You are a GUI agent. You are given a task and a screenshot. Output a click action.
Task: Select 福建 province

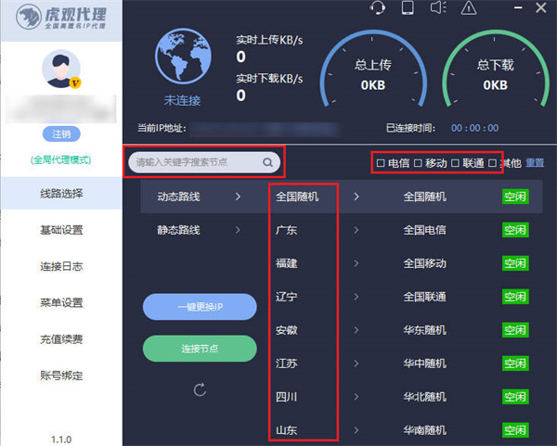(x=286, y=263)
